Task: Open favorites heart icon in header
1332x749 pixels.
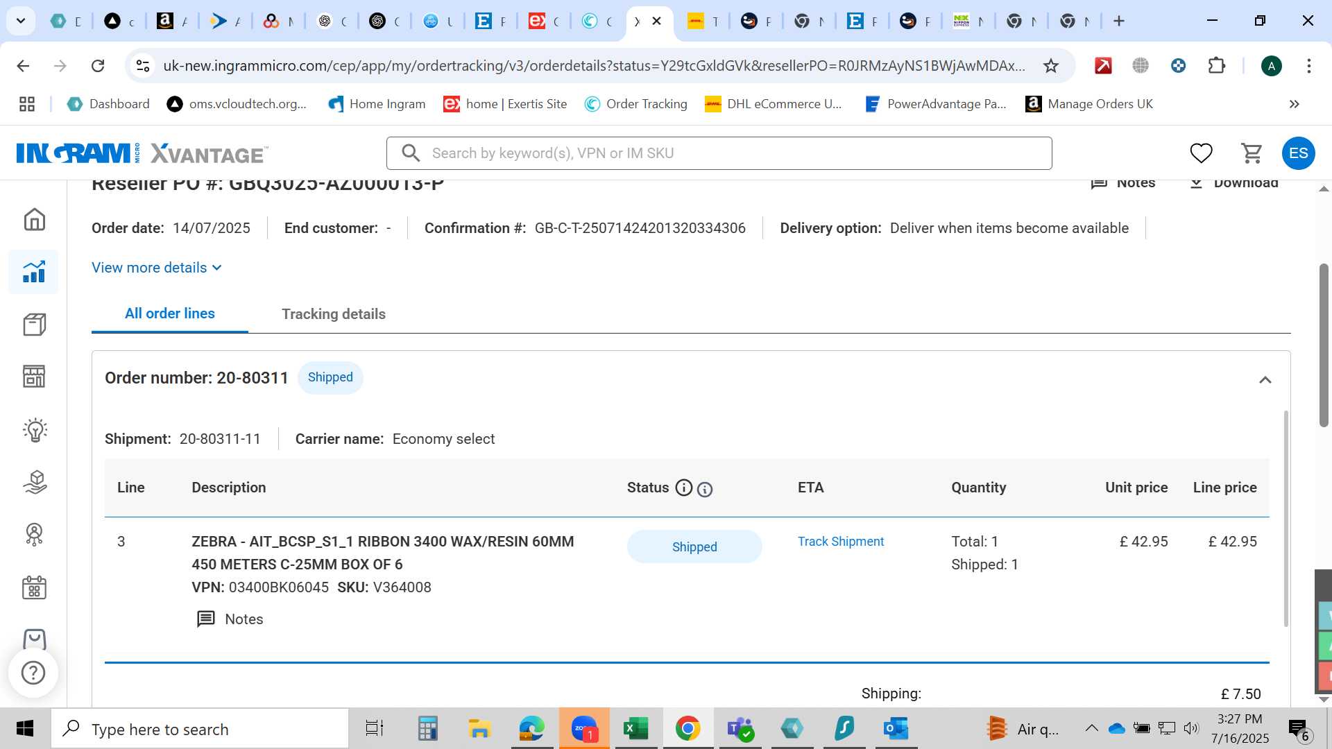Action: point(1201,153)
